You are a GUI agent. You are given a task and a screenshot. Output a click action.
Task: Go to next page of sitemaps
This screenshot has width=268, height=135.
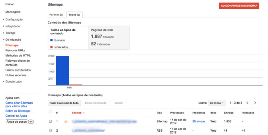click(x=255, y=103)
